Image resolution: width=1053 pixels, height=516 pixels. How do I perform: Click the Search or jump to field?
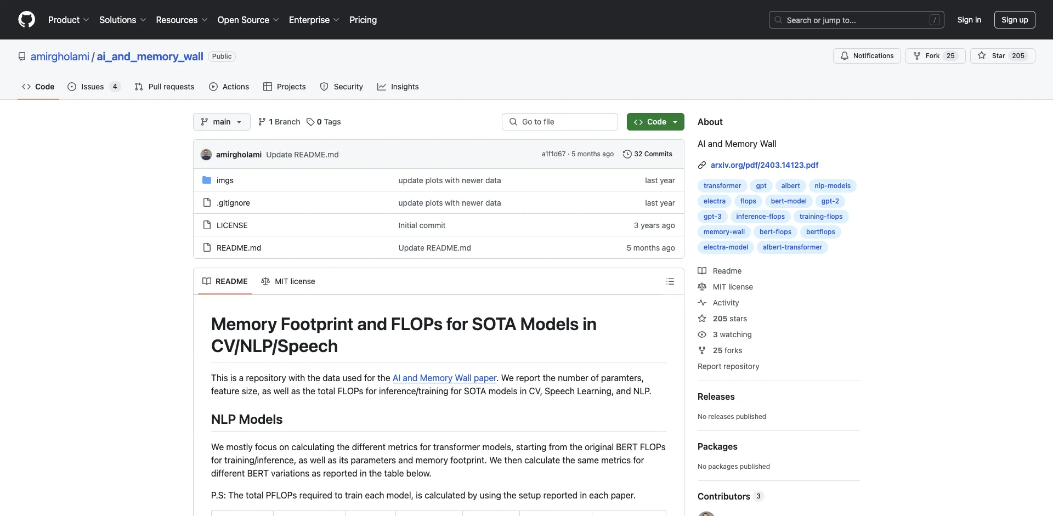tap(857, 20)
